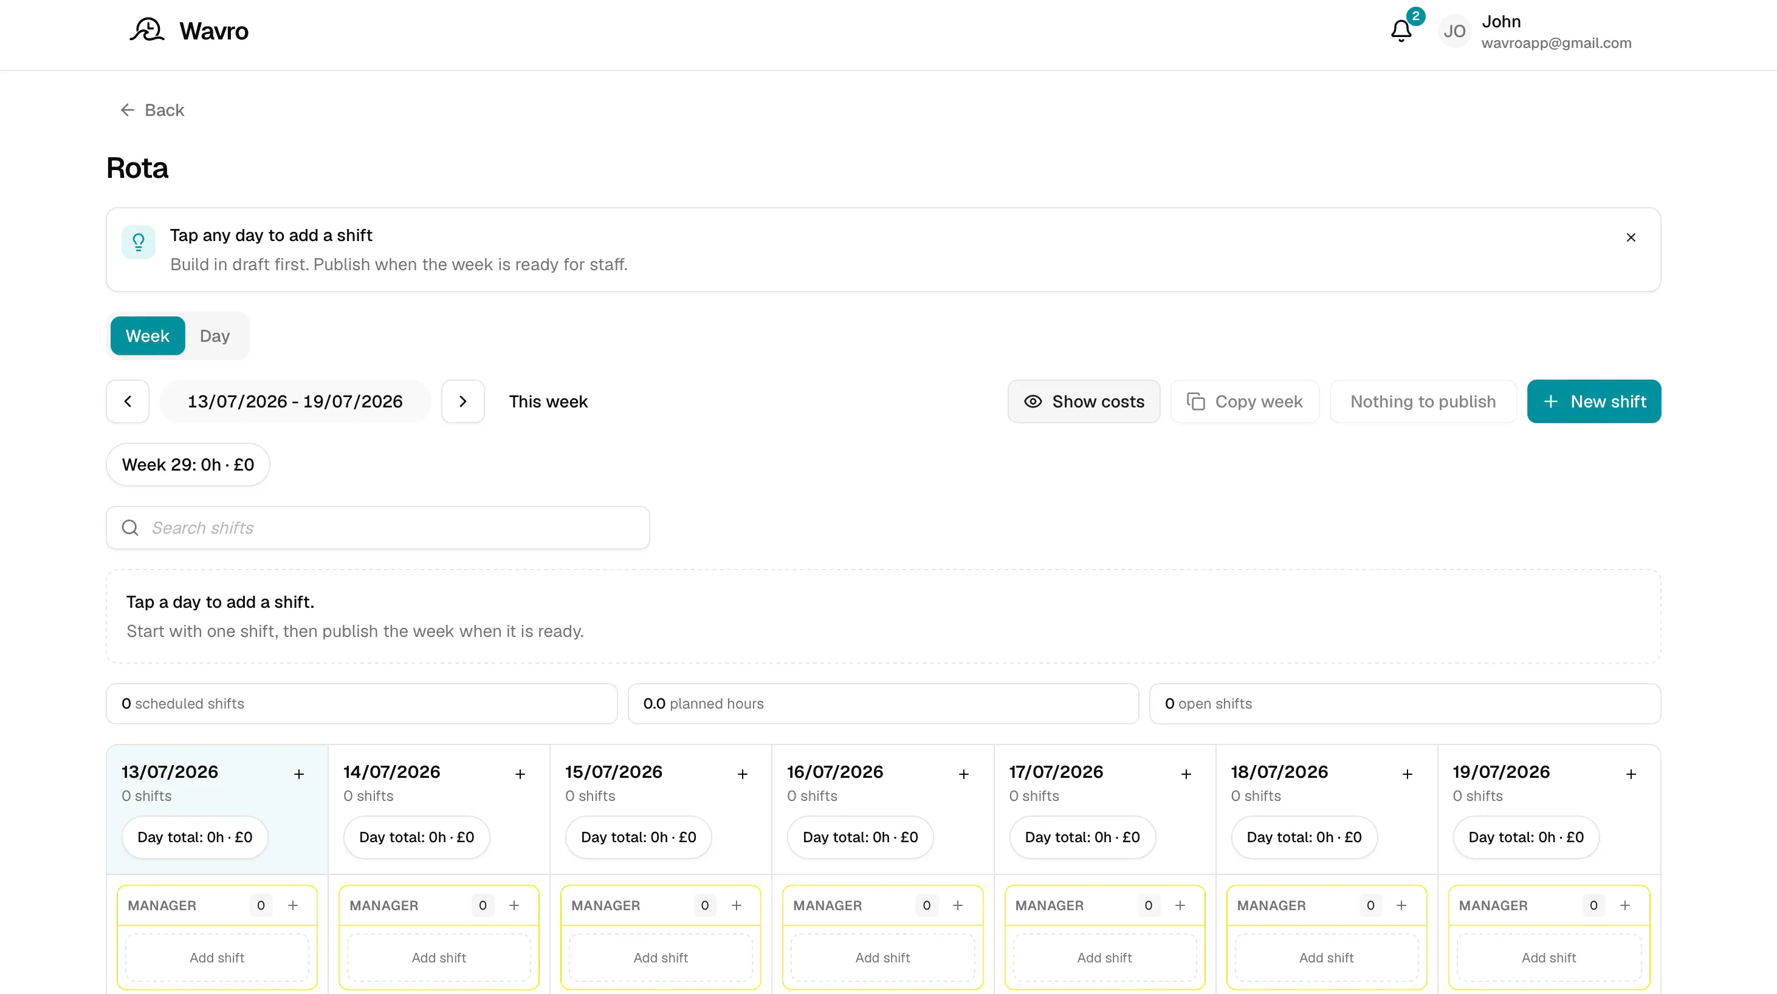
Task: Click Day total pill for 19/07/2026
Action: [1526, 837]
